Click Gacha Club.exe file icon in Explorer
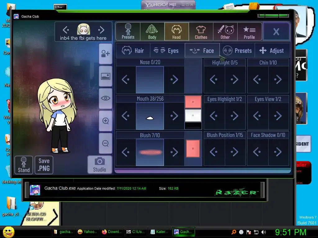Image resolution: width=318 pixels, height=238 pixels. pos(35,190)
